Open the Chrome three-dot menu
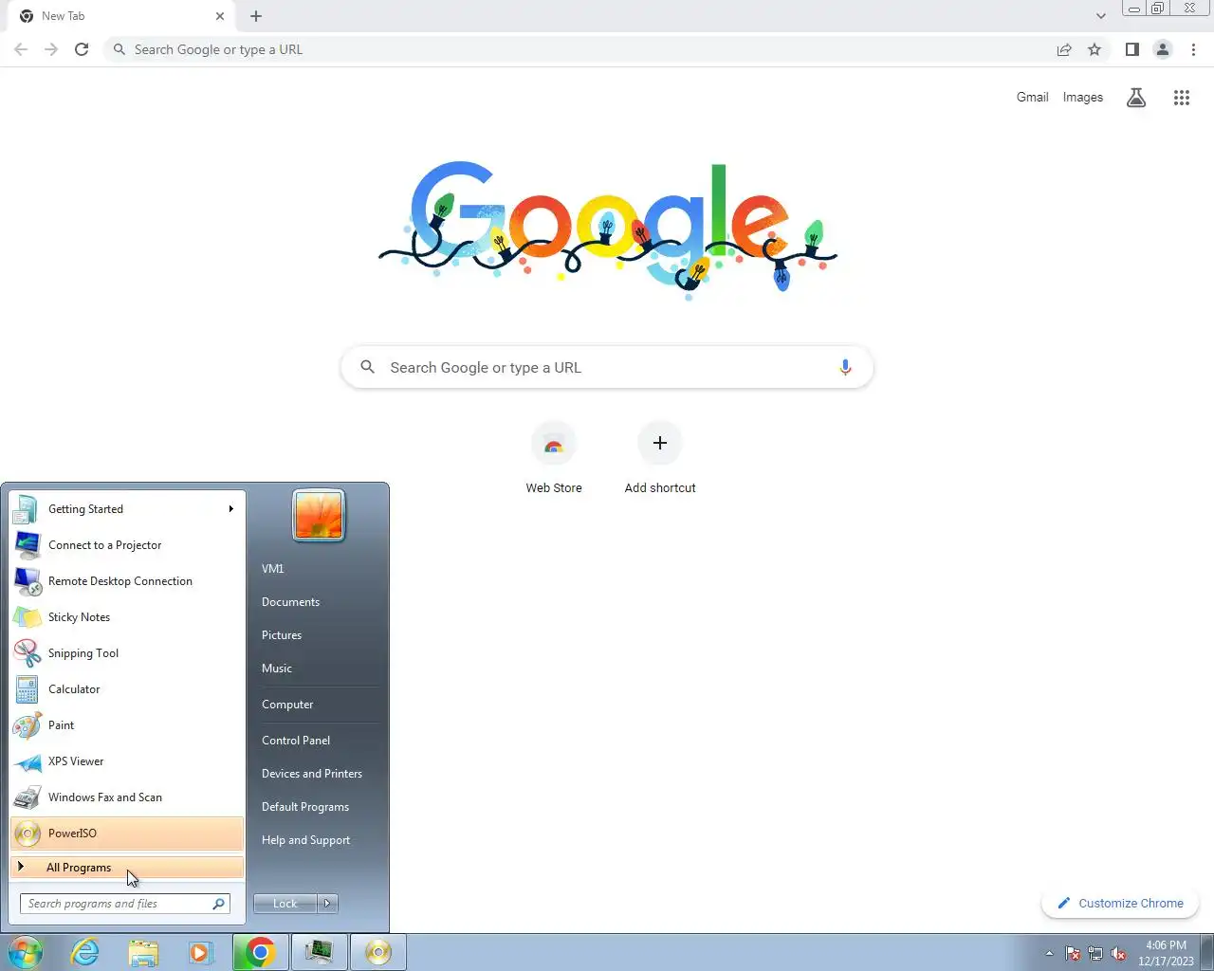The image size is (1214, 971). click(x=1193, y=49)
